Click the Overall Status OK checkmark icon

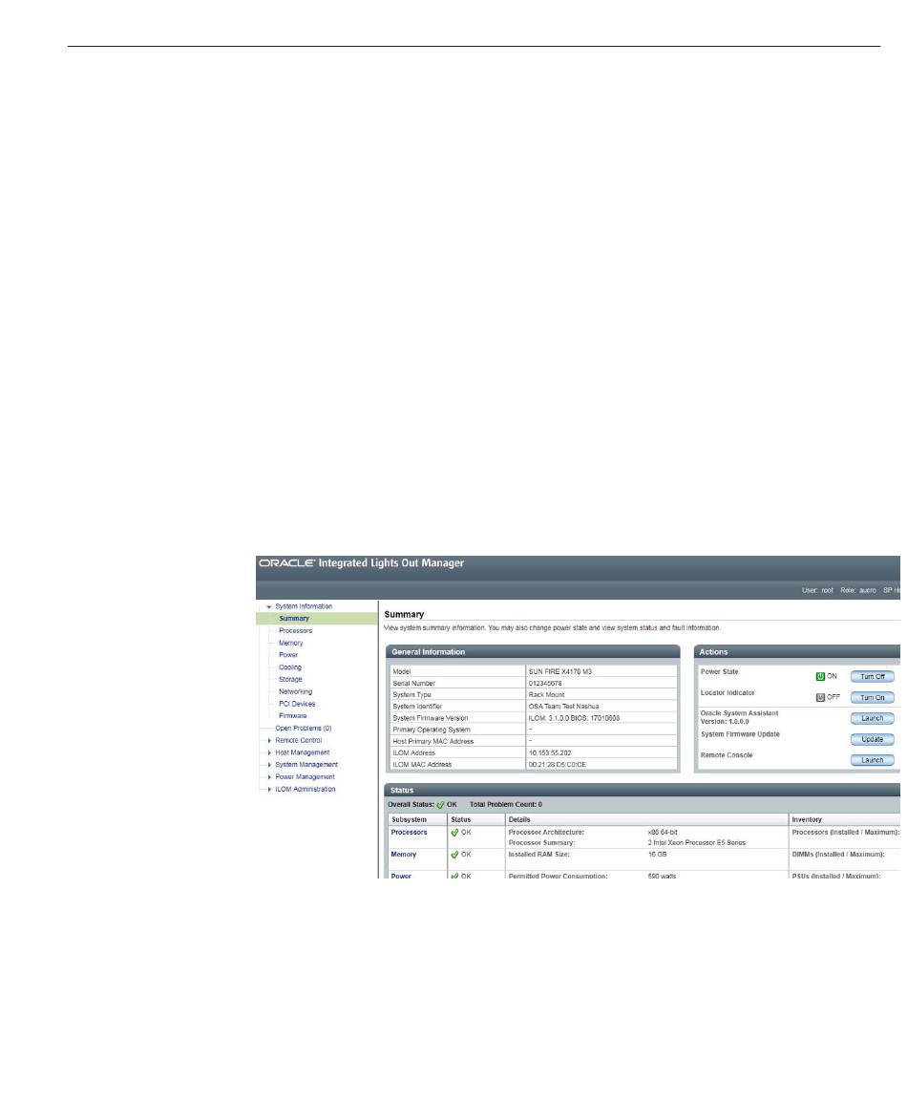(440, 805)
